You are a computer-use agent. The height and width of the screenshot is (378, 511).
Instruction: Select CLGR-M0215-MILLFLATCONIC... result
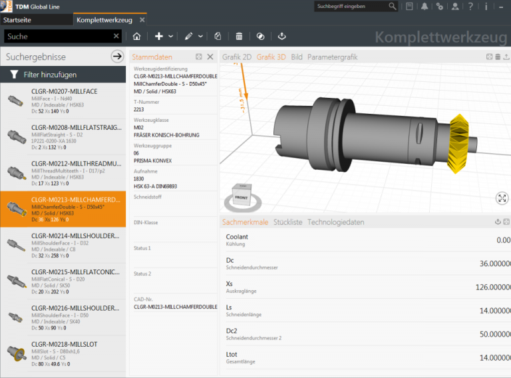pyautogui.click(x=63, y=282)
